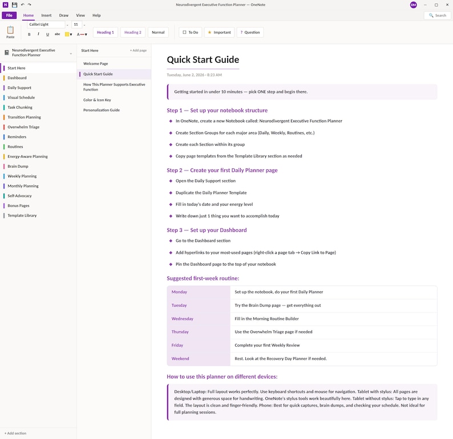Click Add section at the bottom
This screenshot has width=453, height=439.
point(15,433)
